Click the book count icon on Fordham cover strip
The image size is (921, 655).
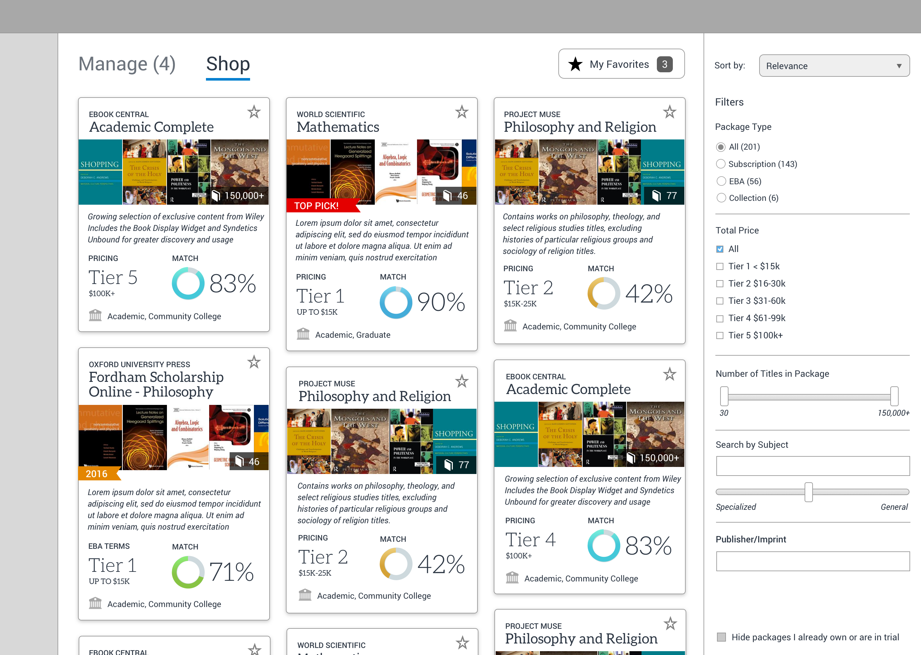click(x=239, y=461)
